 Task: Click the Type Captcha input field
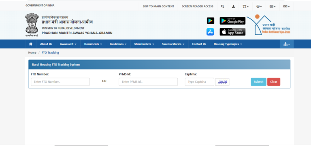[x=199, y=82]
